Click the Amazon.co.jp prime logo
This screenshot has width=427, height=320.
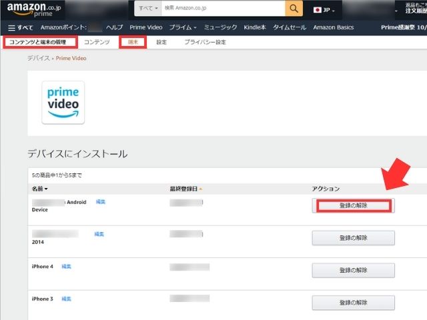(33, 9)
